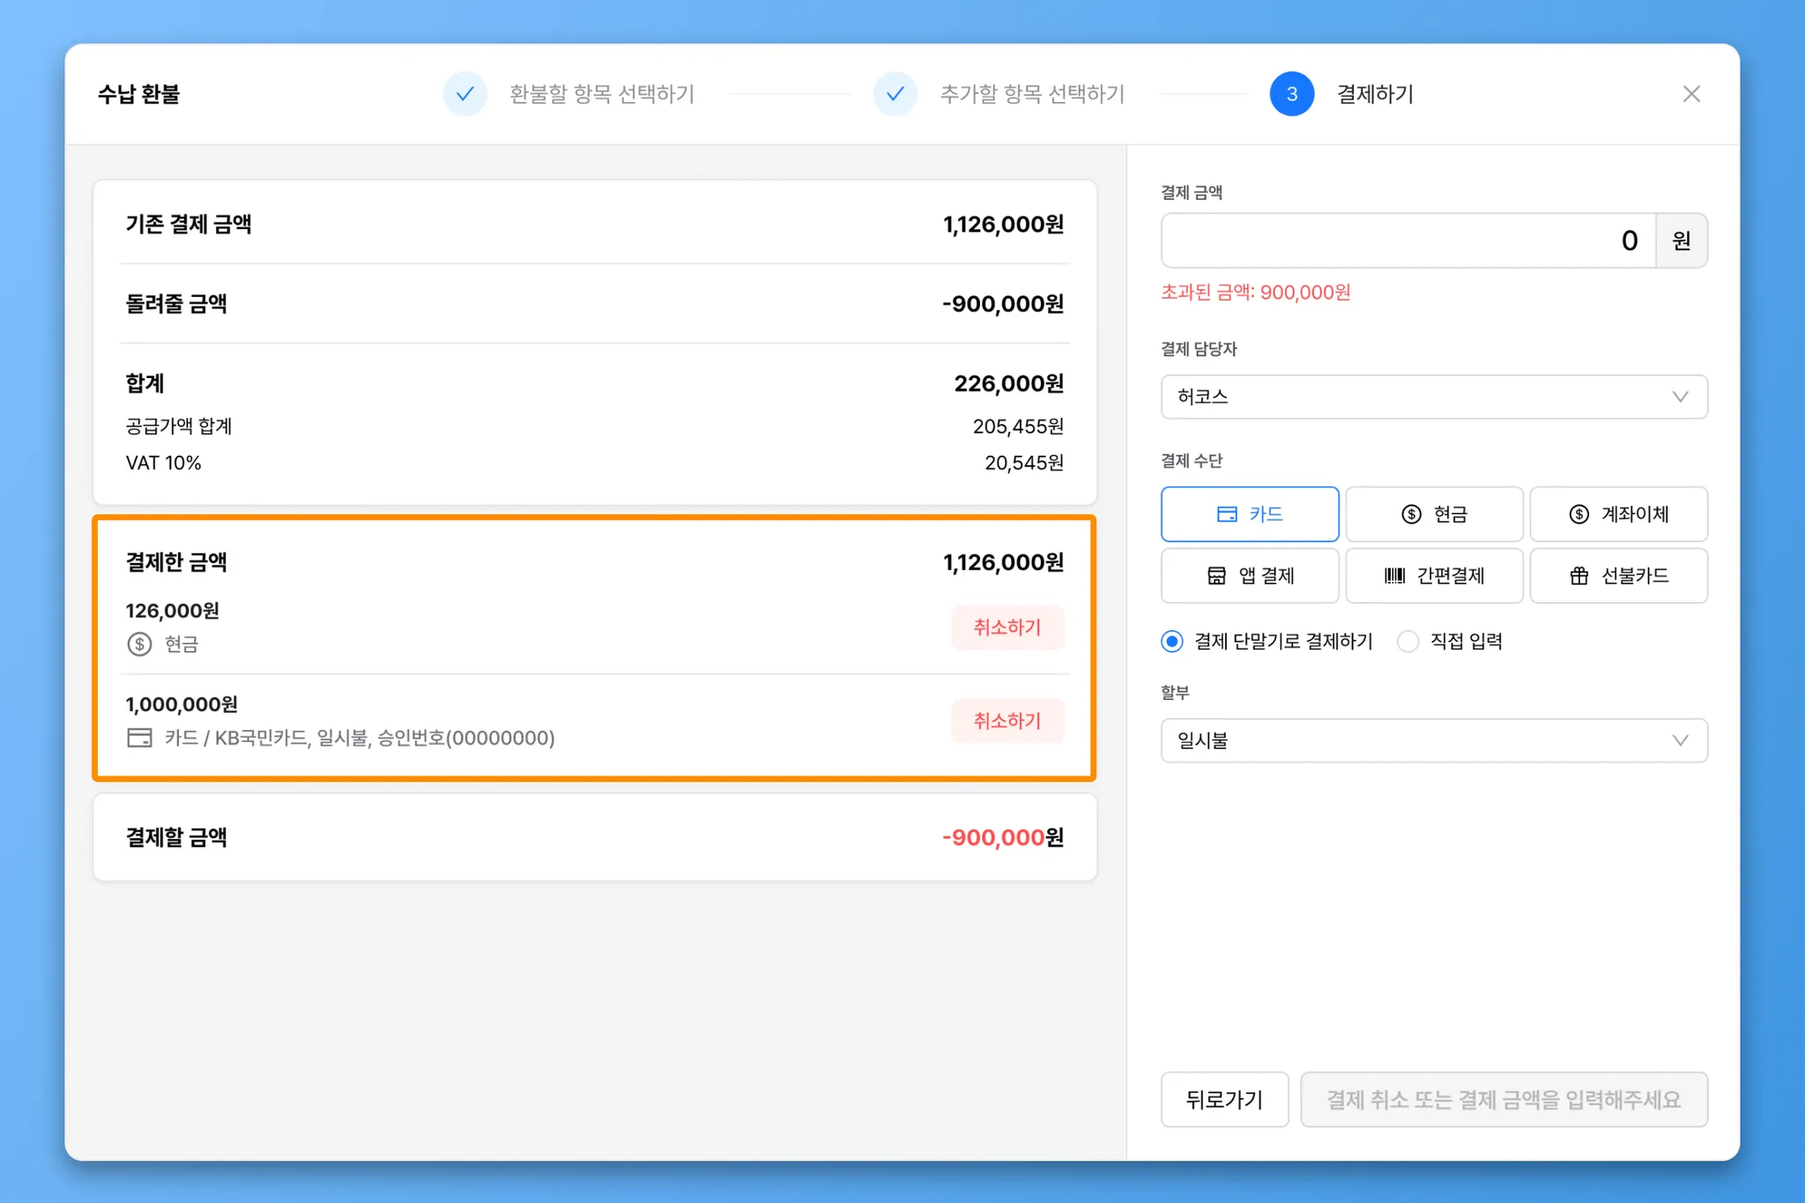
Task: Click the 뒤로가기 button
Action: pyautogui.click(x=1224, y=1100)
